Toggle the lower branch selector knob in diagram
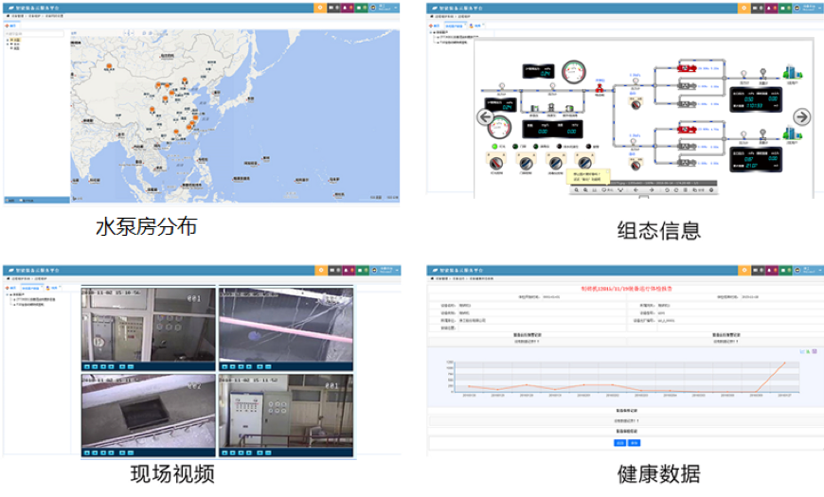Image resolution: width=824 pixels, height=497 pixels. tap(636, 166)
